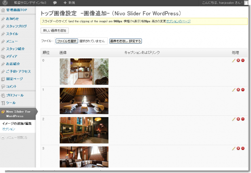Click the pencil edit icon for image 0
Screen dimensions: 251x173
234,60
